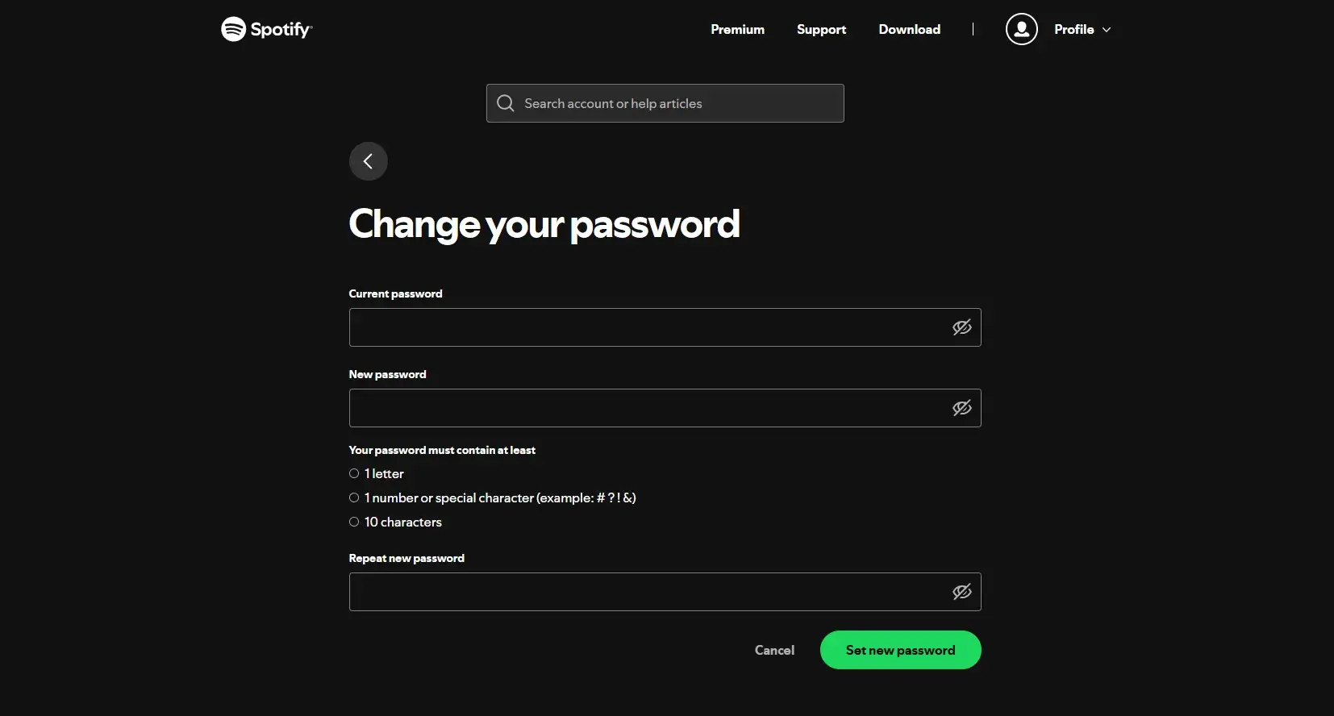The width and height of the screenshot is (1334, 716).
Task: Click the Spotify logo
Action: (x=266, y=29)
